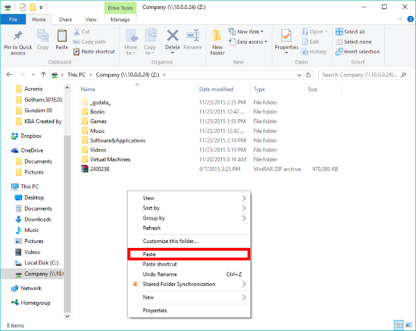The height and width of the screenshot is (331, 416).
Task: Go up one level with up arrow
Action: point(44,75)
